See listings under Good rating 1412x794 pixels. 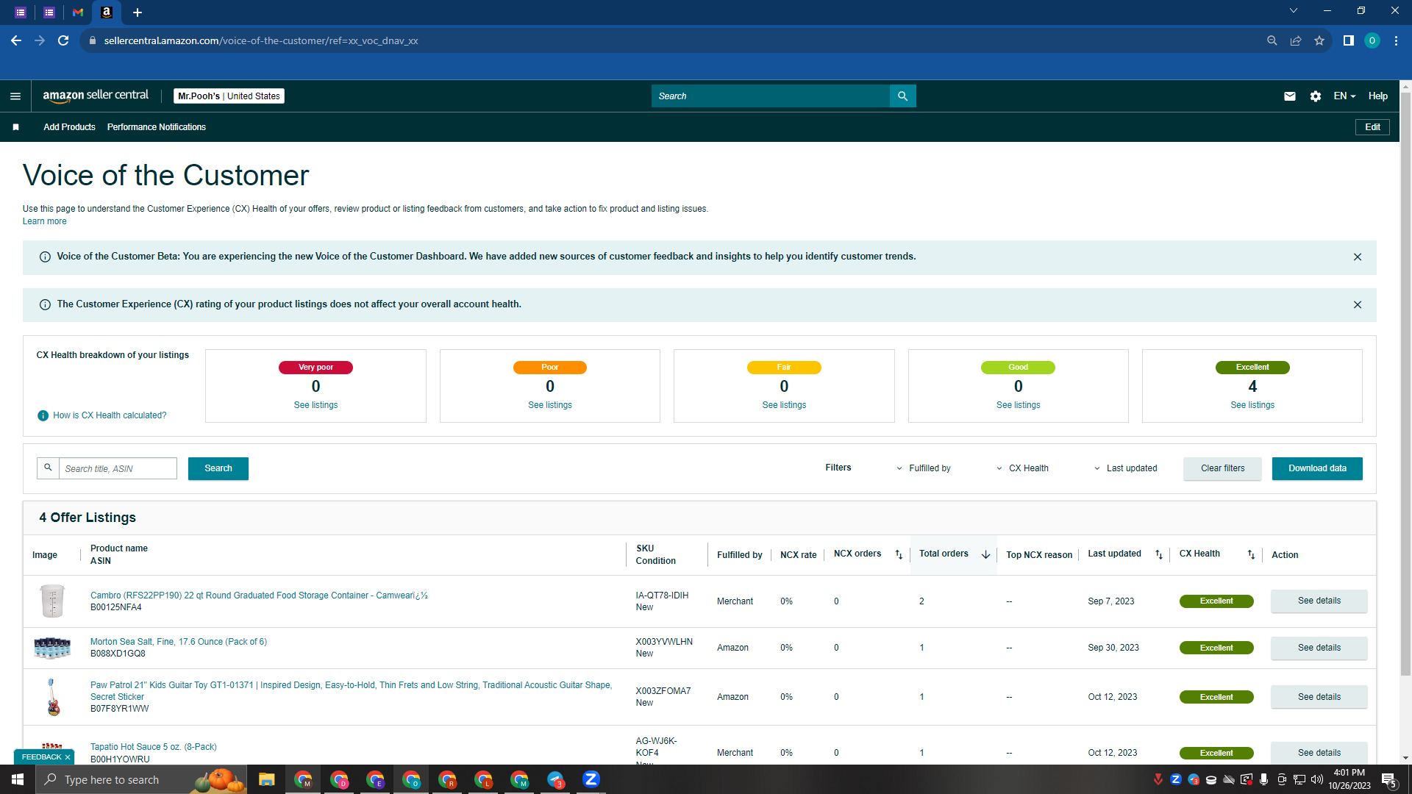pos(1019,405)
